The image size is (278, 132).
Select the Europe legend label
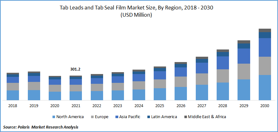tap(102, 117)
